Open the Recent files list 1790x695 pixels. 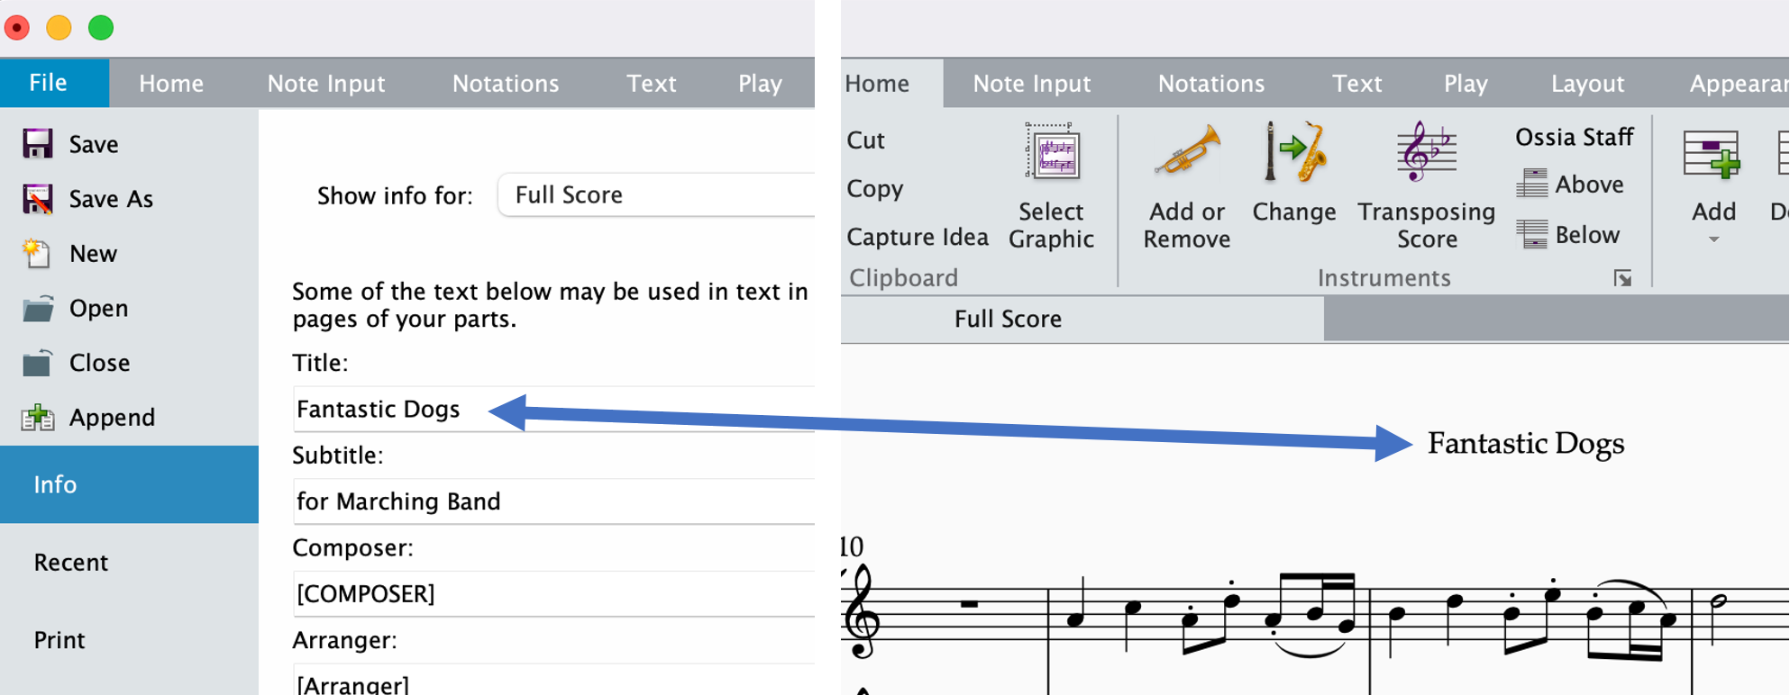70,562
